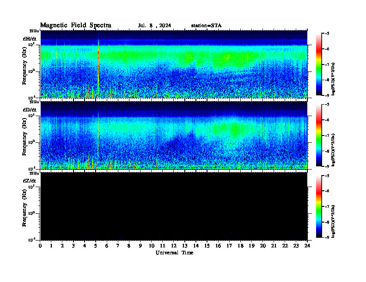Click the '32Hz' label above dH/dt panel
The height and width of the screenshot is (282, 366).
[x=34, y=31]
